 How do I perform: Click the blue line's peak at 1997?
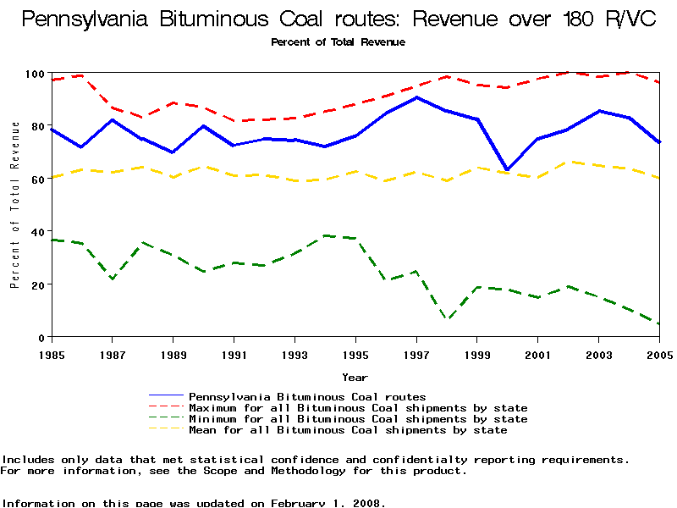[x=416, y=97]
